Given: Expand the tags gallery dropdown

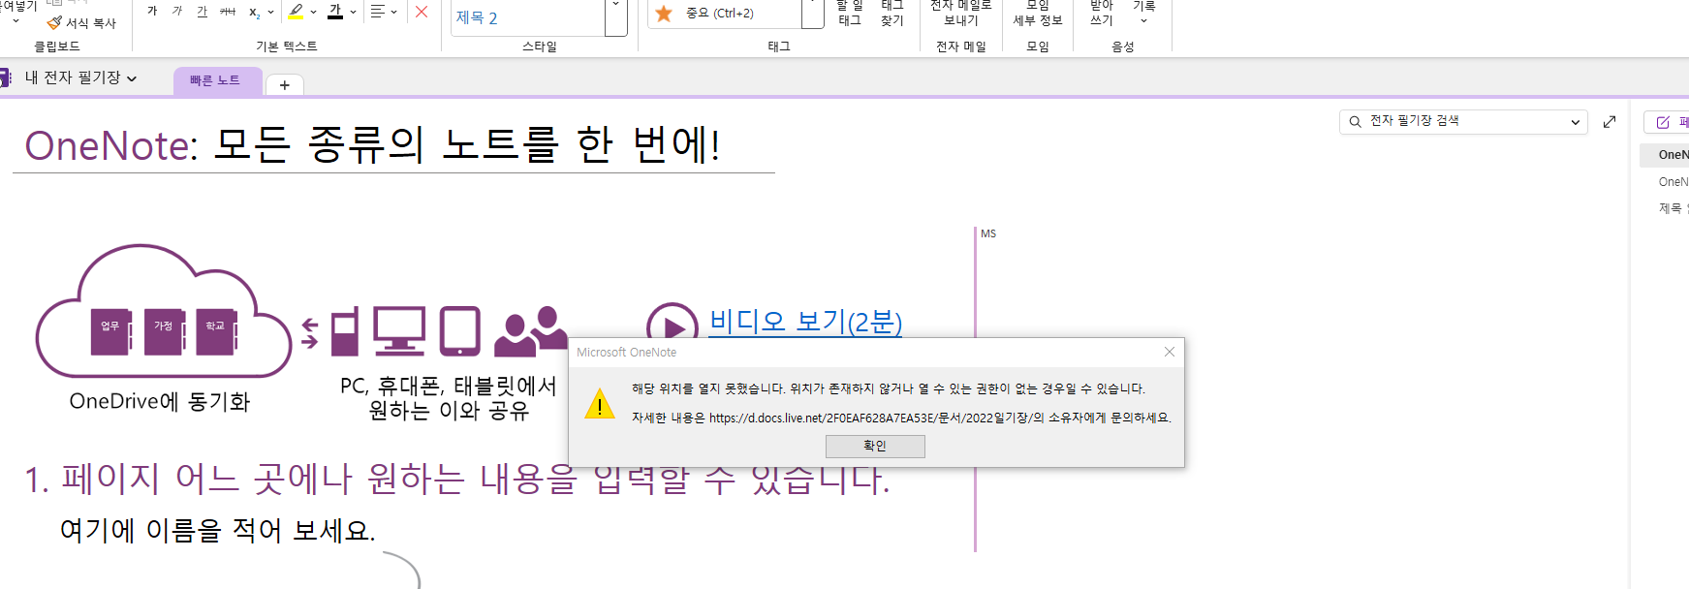Looking at the screenshot, I should pos(813,14).
